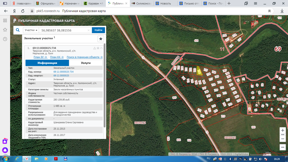
Task: Open the map's more options (three dots) button
Action: pos(283,147)
